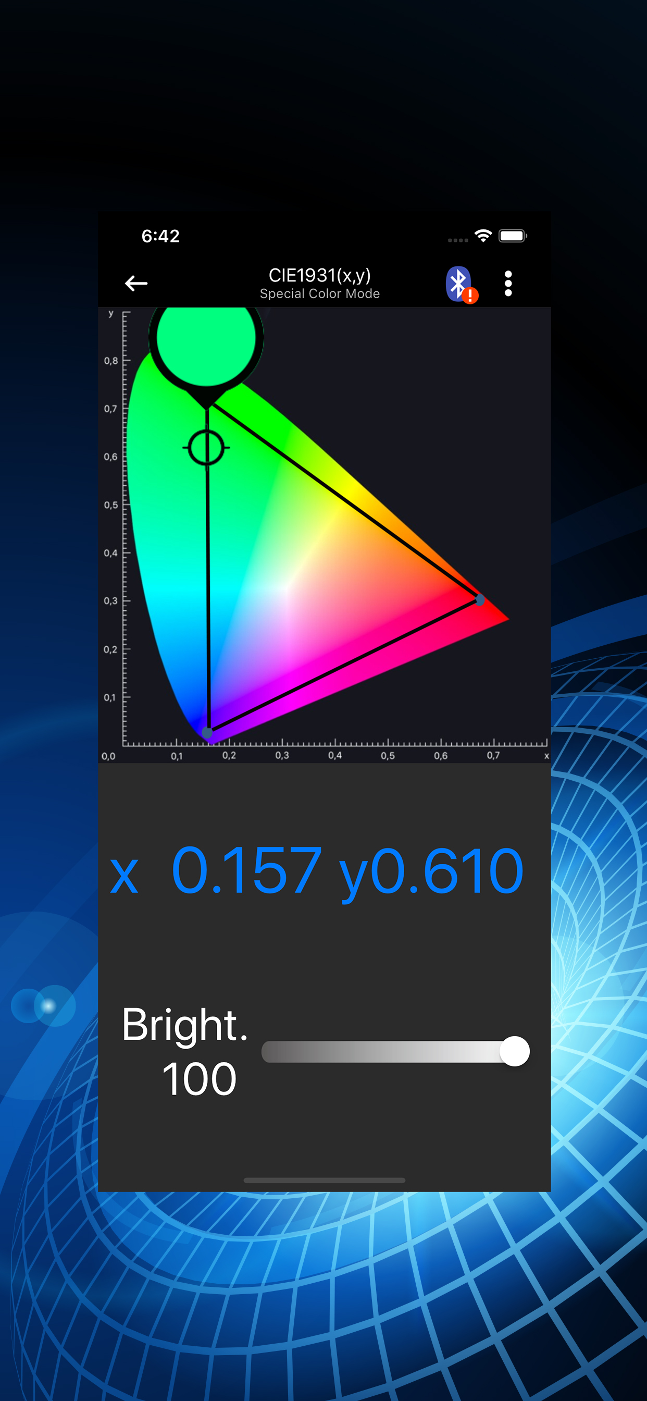This screenshot has width=647, height=1401.
Task: Tap the 6:42 clock in the status bar
Action: click(x=160, y=236)
